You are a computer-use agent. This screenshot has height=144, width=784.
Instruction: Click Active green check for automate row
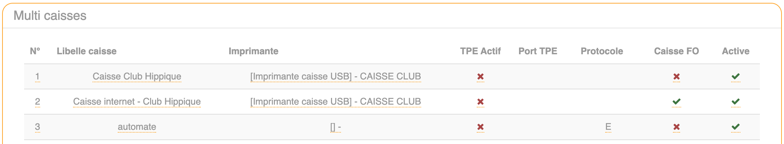click(735, 127)
